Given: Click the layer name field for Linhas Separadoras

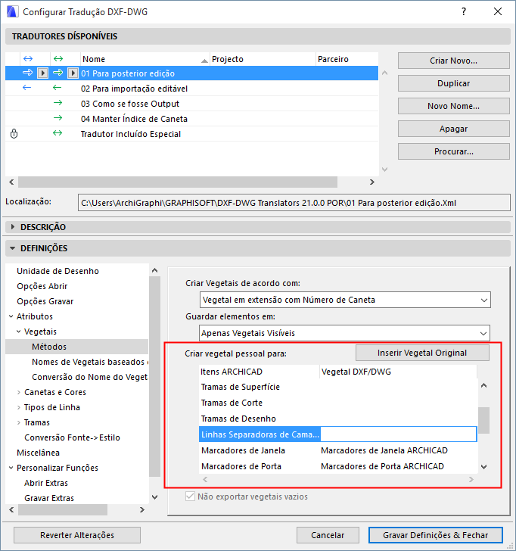Looking at the screenshot, I should pos(399,434).
